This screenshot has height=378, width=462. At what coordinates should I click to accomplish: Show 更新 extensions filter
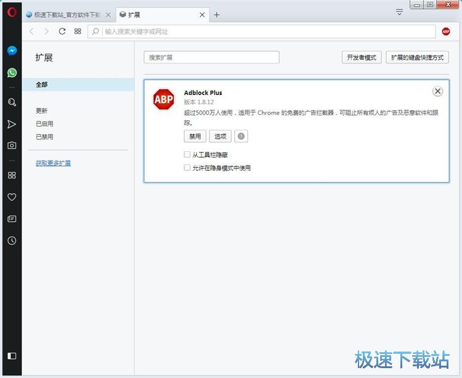click(41, 110)
